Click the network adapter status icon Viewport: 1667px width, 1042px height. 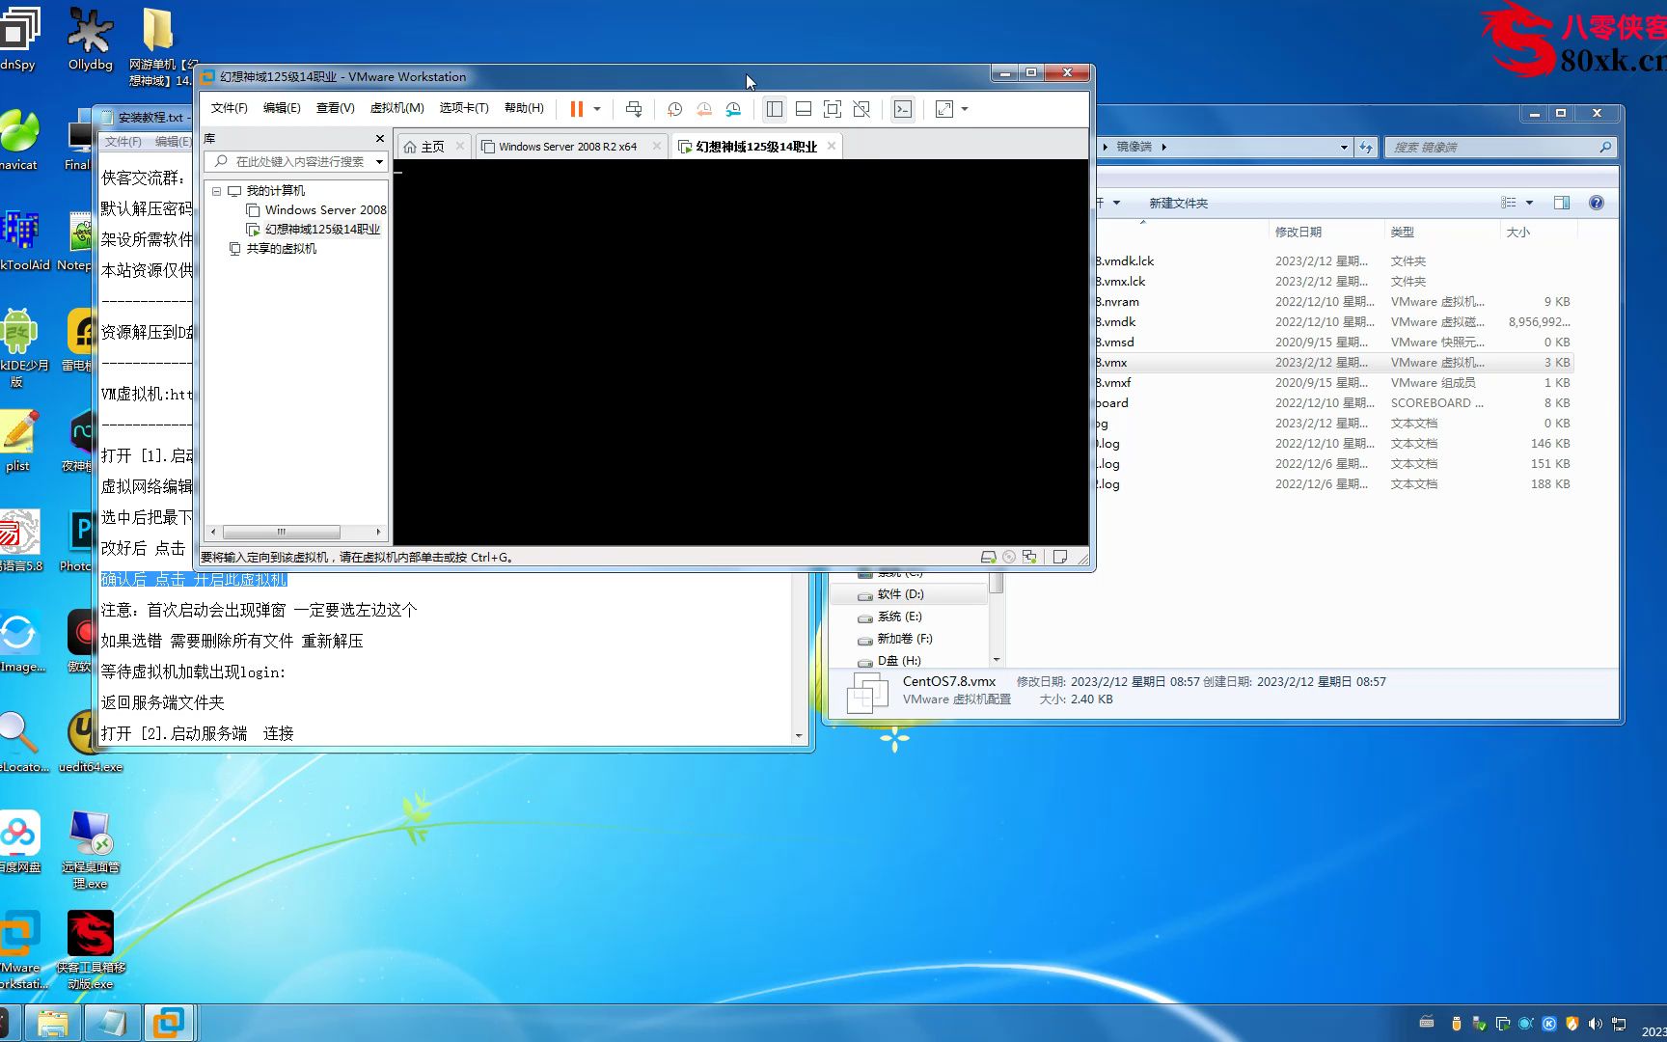[1029, 557]
